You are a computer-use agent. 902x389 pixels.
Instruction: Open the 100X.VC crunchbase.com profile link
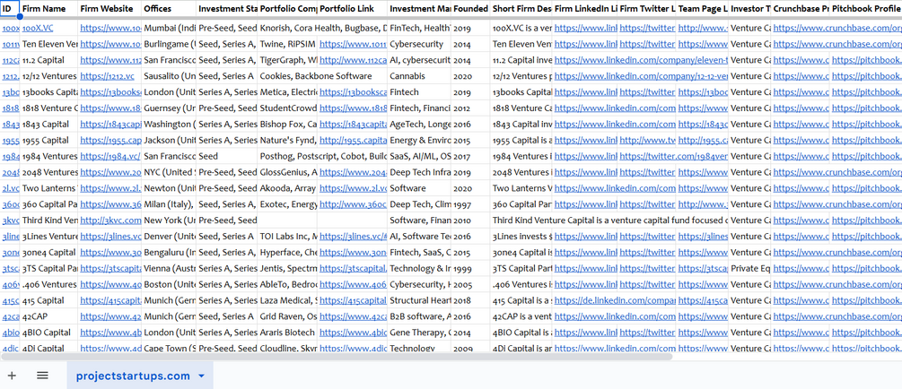837,28
